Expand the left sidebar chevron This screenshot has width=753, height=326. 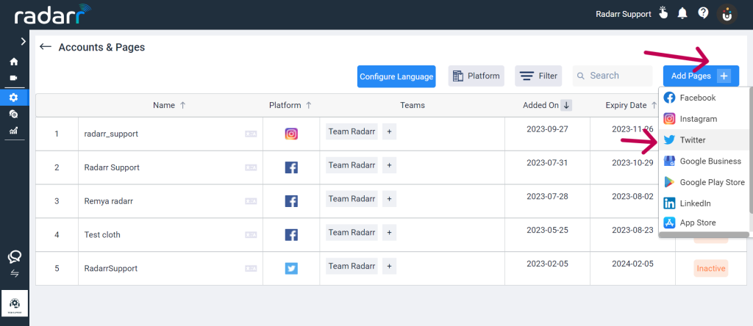point(23,42)
